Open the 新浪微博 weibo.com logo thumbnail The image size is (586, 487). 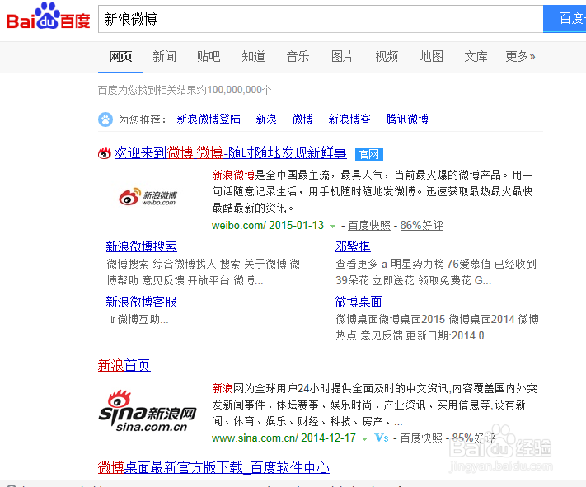(148, 197)
